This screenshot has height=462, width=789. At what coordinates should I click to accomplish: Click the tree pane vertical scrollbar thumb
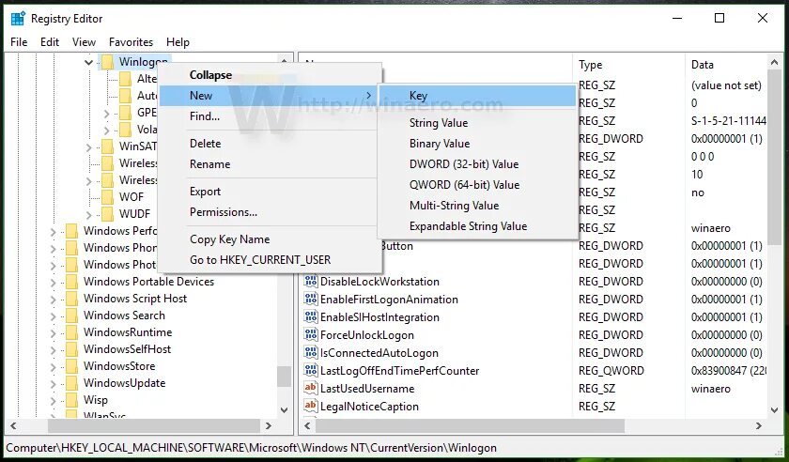click(284, 376)
